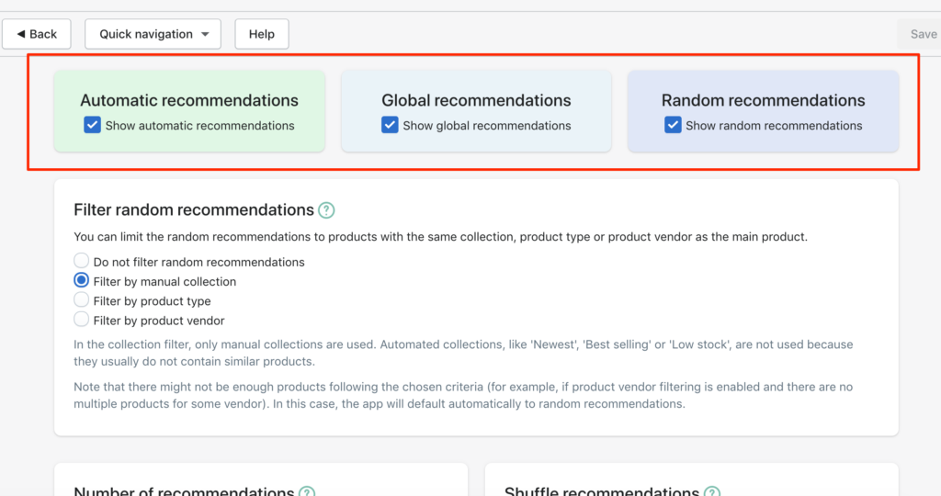This screenshot has width=941, height=496.
Task: Click the Global recommendations card title
Action: (x=476, y=100)
